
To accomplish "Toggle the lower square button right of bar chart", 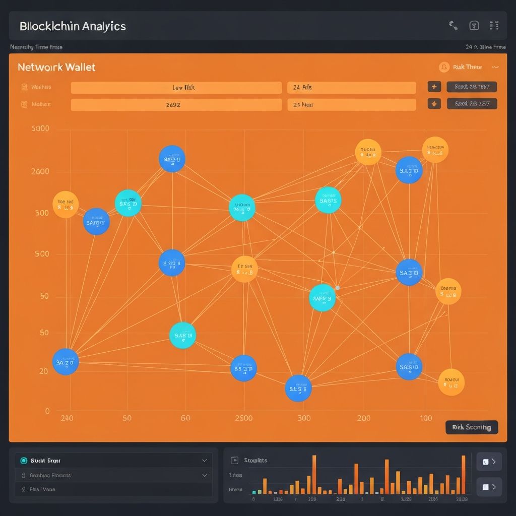I will (x=489, y=487).
